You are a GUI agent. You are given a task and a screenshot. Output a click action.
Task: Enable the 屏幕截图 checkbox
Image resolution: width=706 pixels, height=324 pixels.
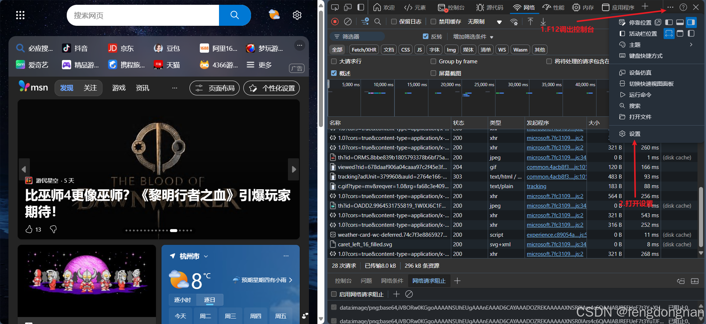click(434, 73)
